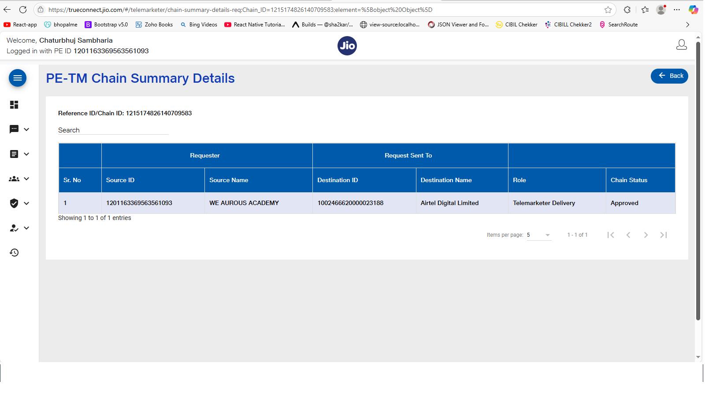
Task: Click the Destination ID column header
Action: [364, 180]
